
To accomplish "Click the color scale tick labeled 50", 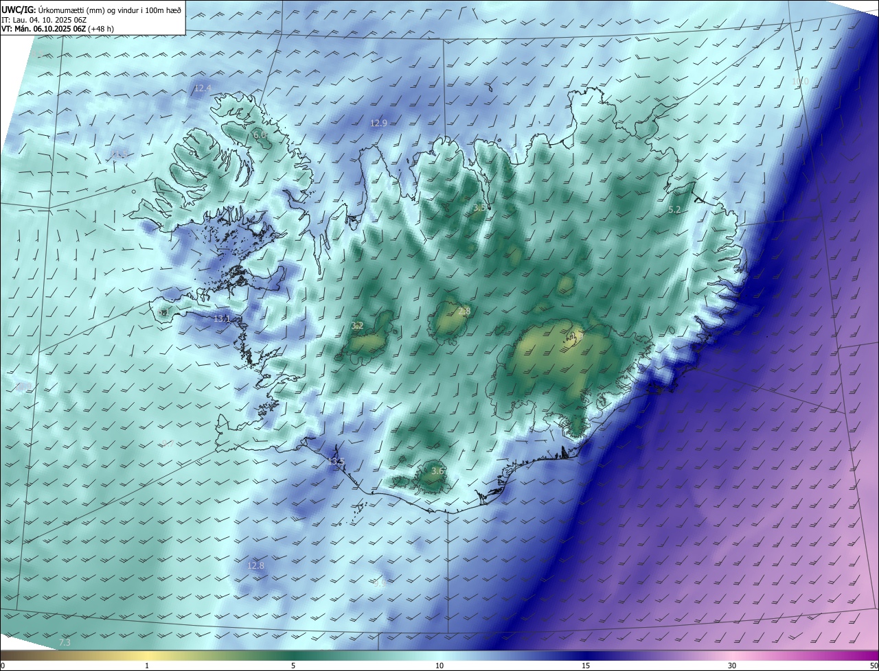I will (874, 666).
